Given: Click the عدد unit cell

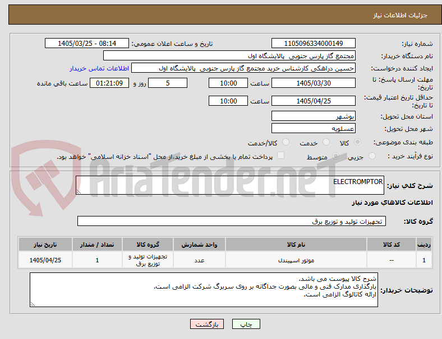Looking at the screenshot, I should (199, 260).
